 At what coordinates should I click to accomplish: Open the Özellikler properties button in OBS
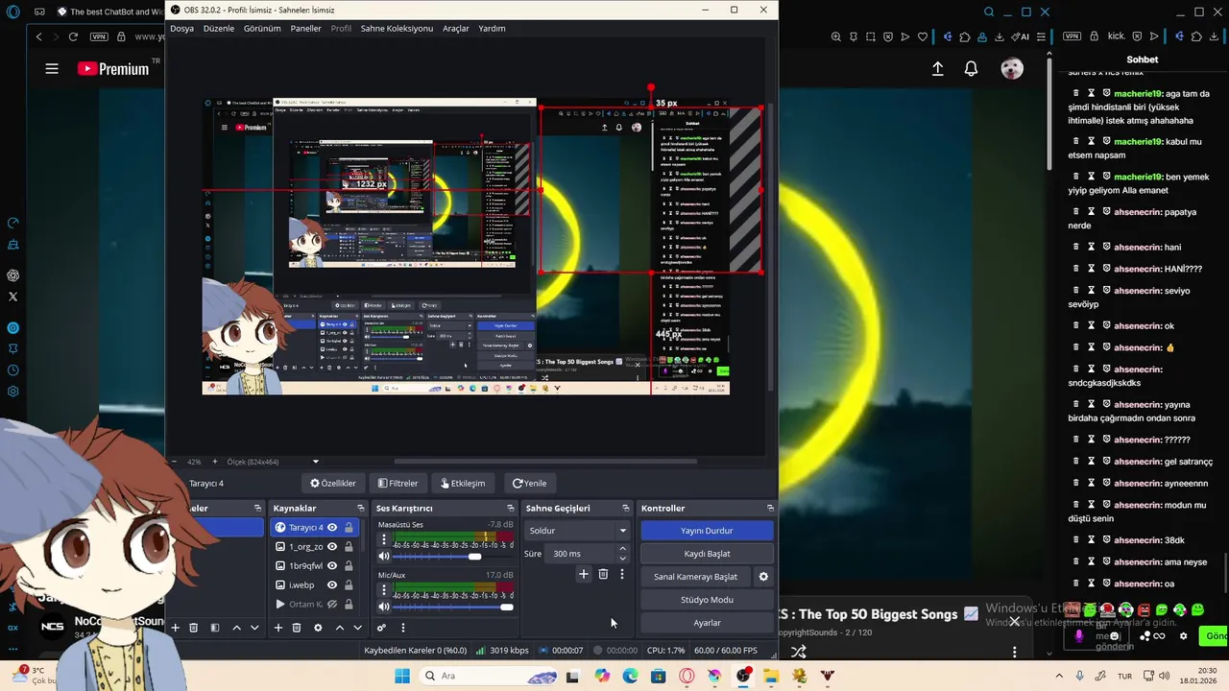[333, 484]
